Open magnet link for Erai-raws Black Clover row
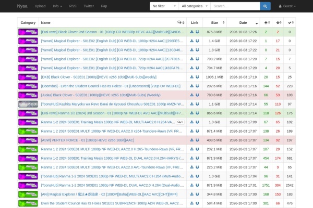Viewport: 313px width, 208px height. pyautogui.click(x=197, y=32)
